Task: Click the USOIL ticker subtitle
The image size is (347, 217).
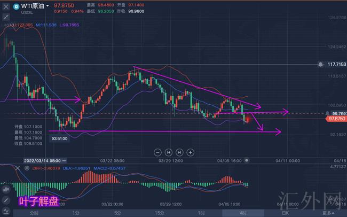Action: [27, 13]
